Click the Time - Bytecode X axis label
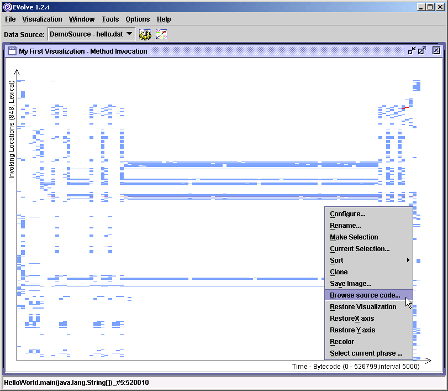 [356, 367]
